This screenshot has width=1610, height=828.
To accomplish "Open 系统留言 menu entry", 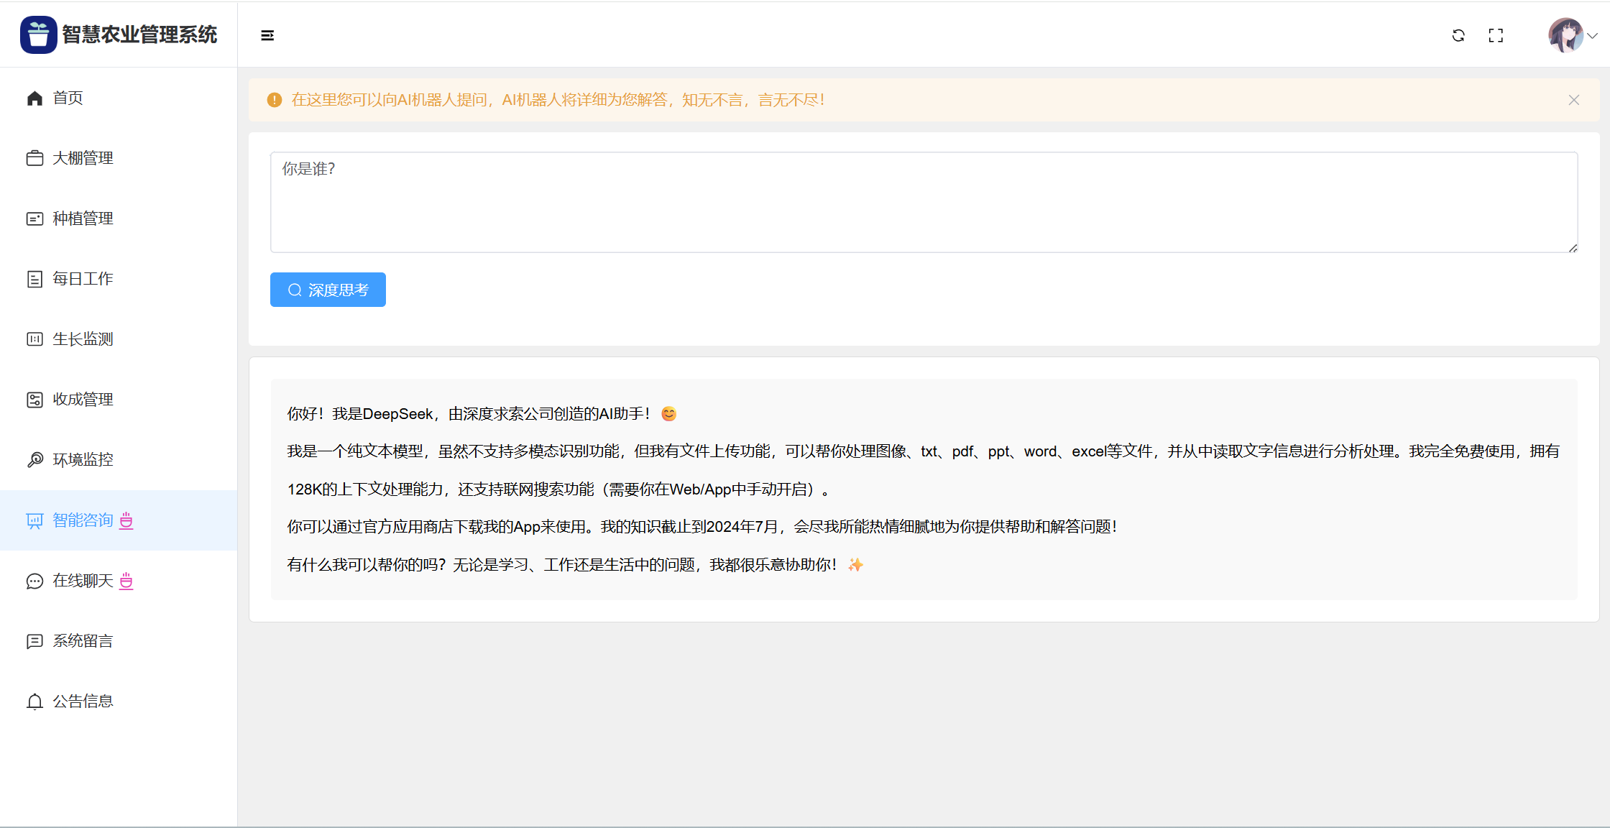I will click(83, 641).
